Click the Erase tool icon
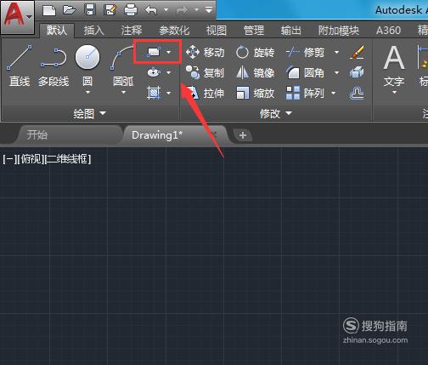428x365 pixels. point(357,52)
